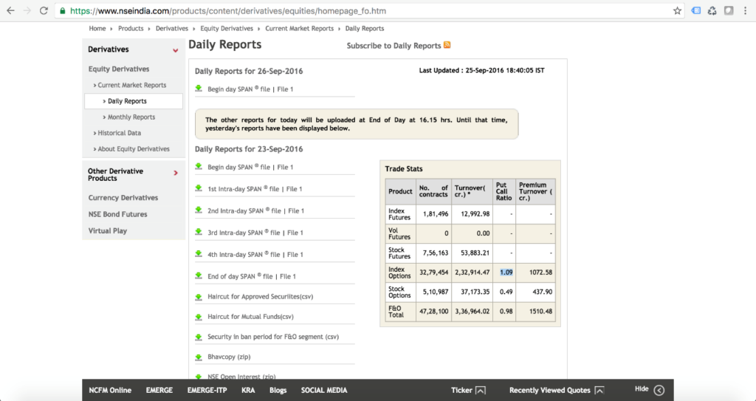Open Currency Derivatives link
The height and width of the screenshot is (401, 756).
click(x=123, y=198)
